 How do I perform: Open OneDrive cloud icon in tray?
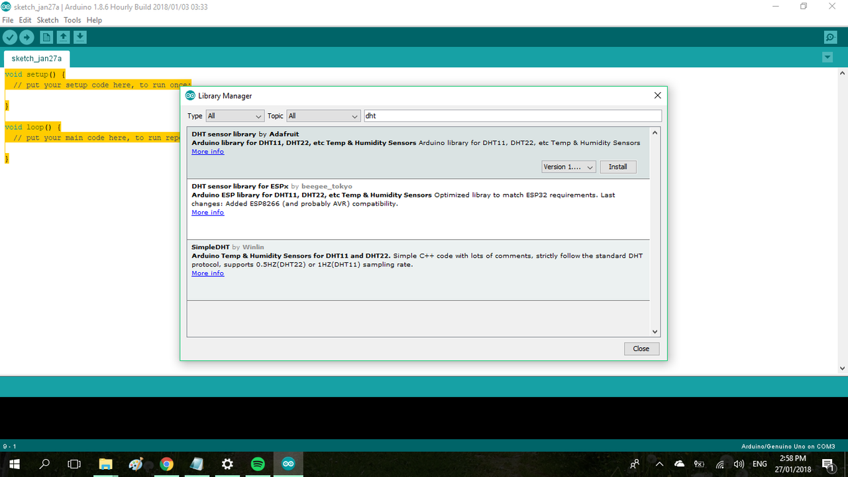[679, 464]
